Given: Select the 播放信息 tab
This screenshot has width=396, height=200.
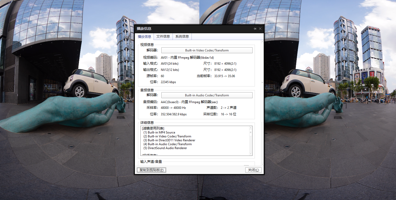Looking at the screenshot, I should pos(144,37).
